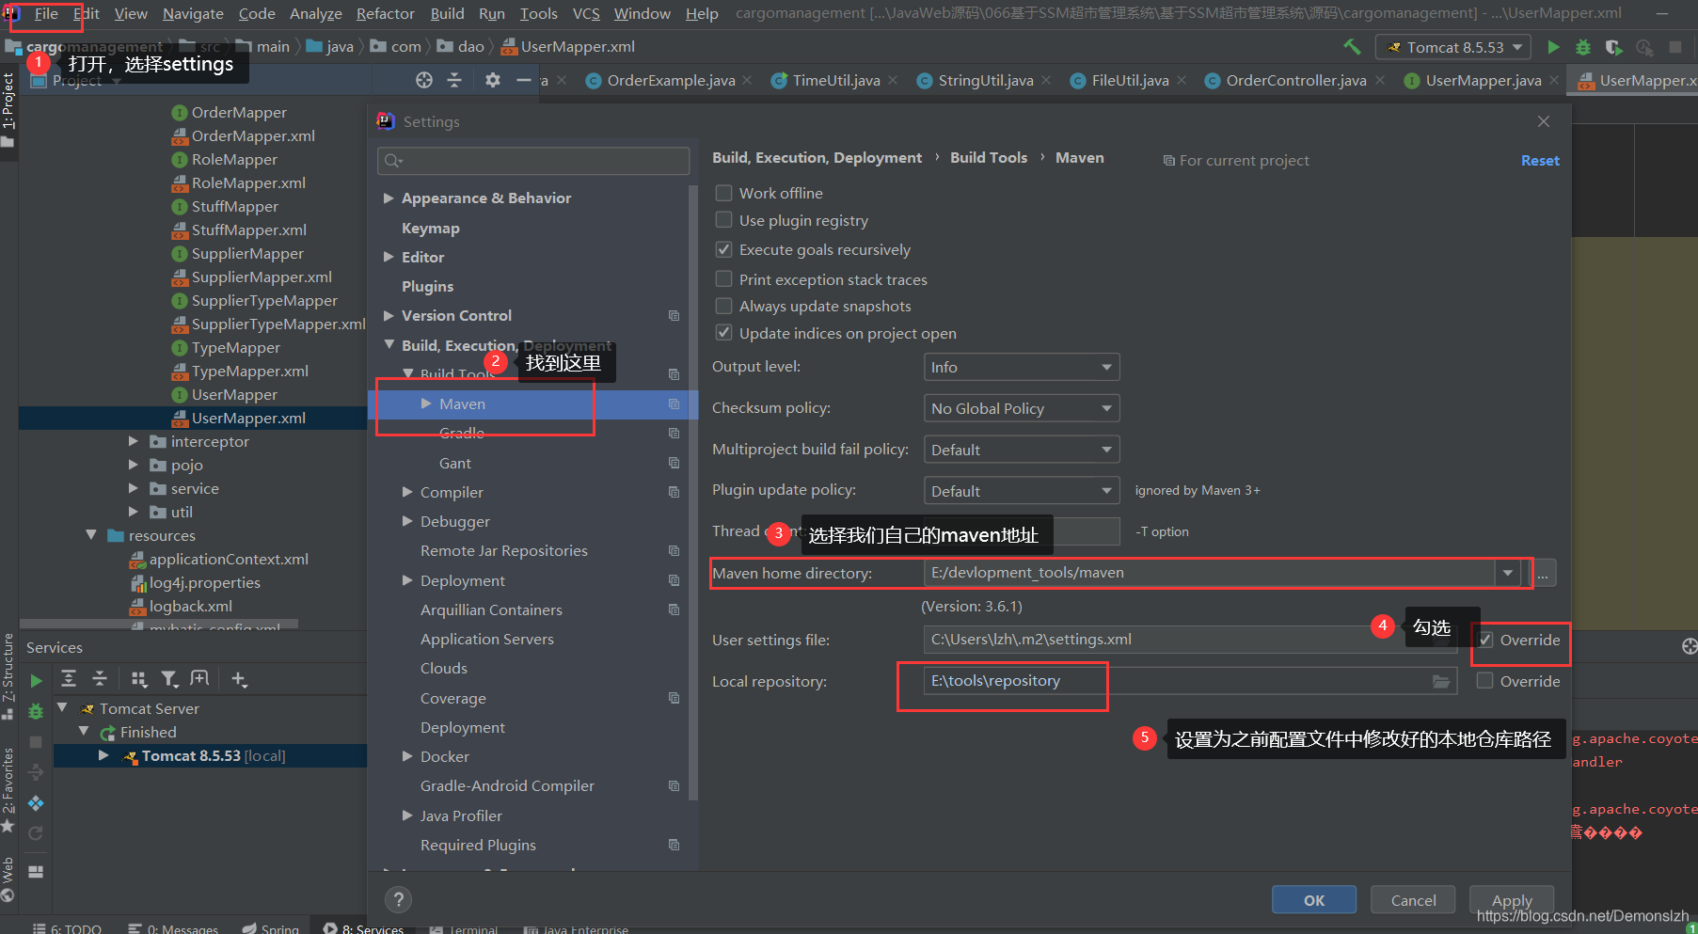This screenshot has height=934, width=1698.
Task: Enable Use plugin registry checkbox
Action: [x=724, y=220]
